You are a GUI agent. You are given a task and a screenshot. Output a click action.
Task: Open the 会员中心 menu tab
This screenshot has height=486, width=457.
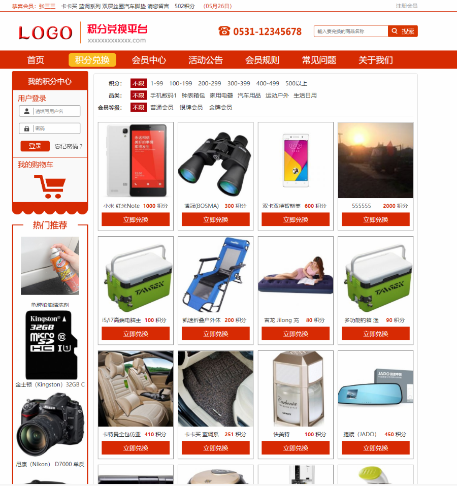coord(149,60)
